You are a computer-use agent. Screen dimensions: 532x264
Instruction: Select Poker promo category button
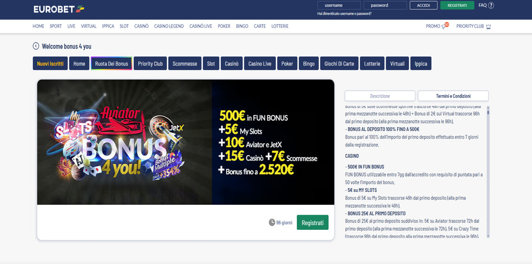[x=287, y=63]
